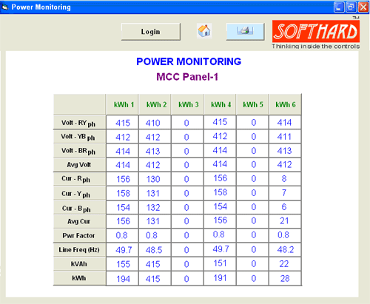The image size is (370, 304).
Task: Click kWh 1 Line Freq value 49.7
Action: (x=122, y=250)
